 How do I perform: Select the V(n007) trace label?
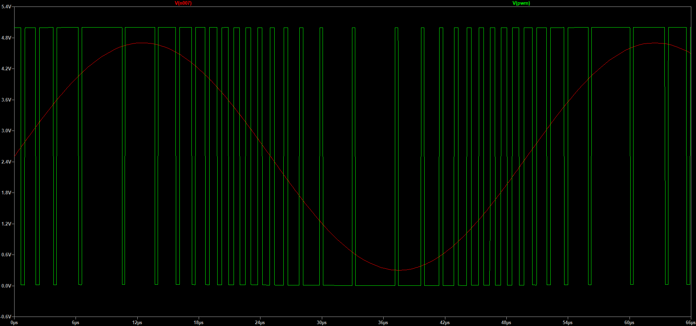183,3
